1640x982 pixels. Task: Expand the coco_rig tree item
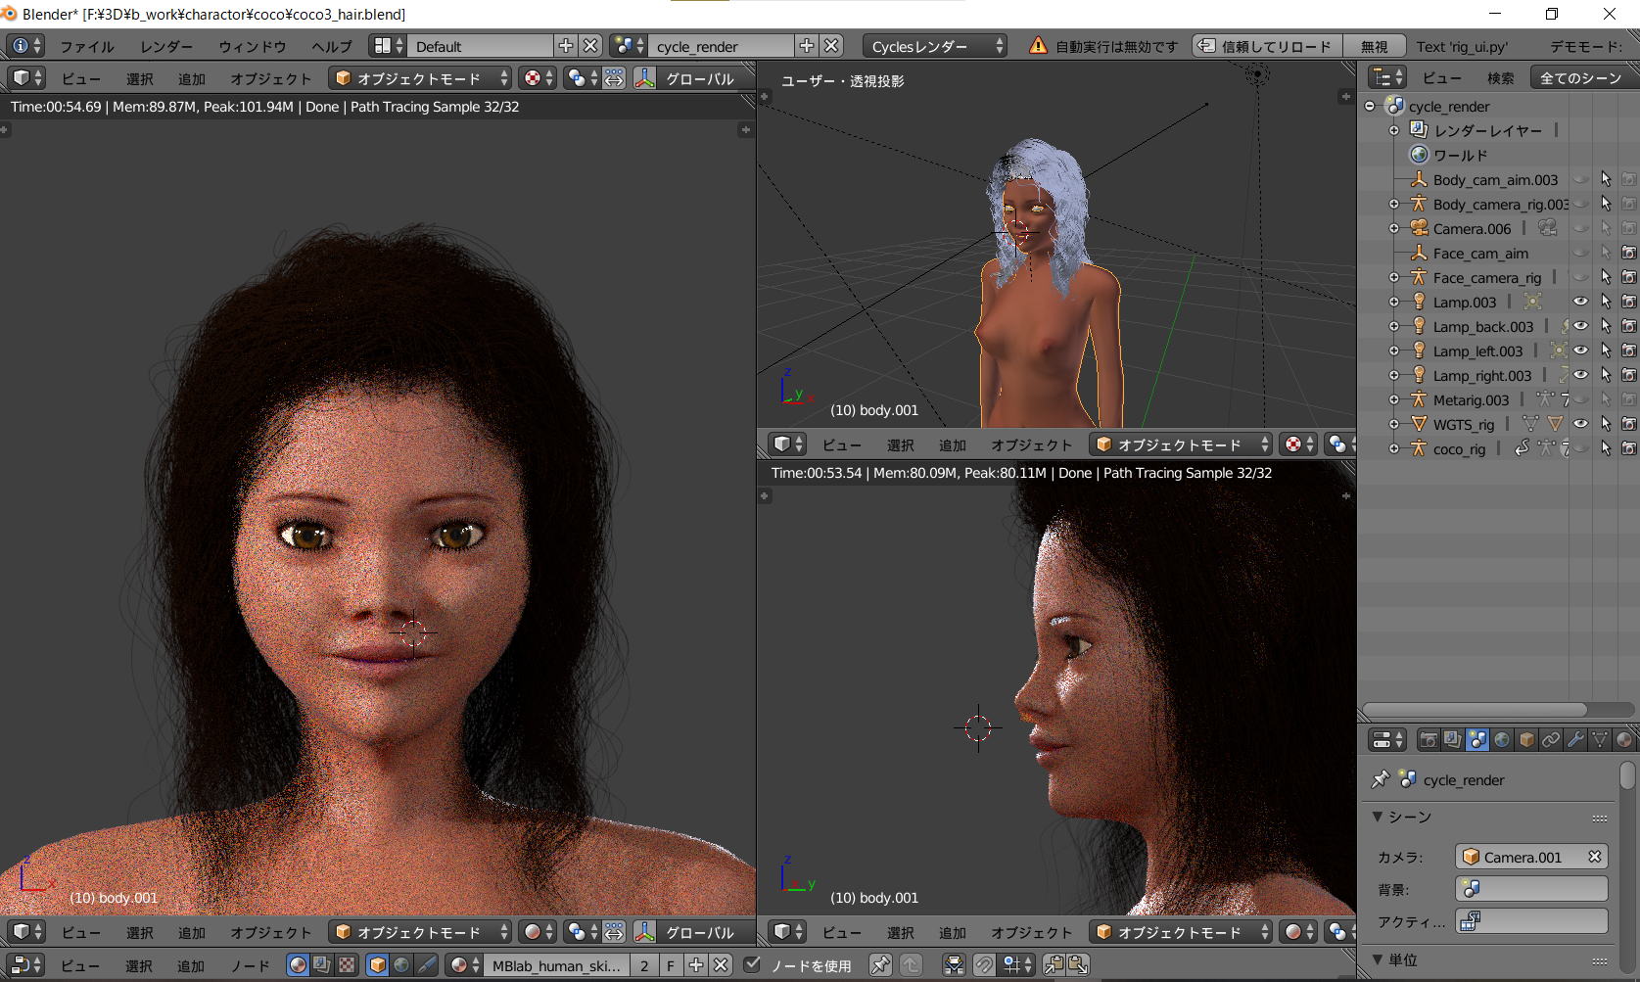click(1394, 448)
